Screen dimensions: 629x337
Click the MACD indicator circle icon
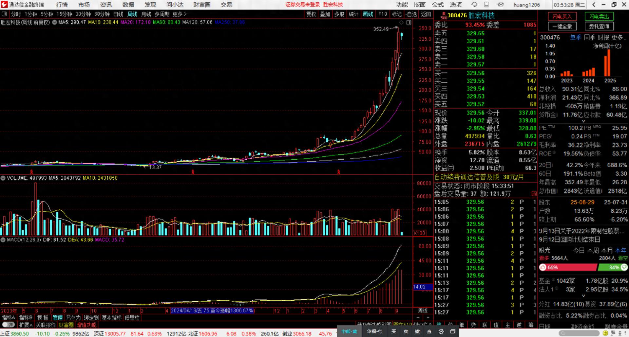click(x=3, y=240)
